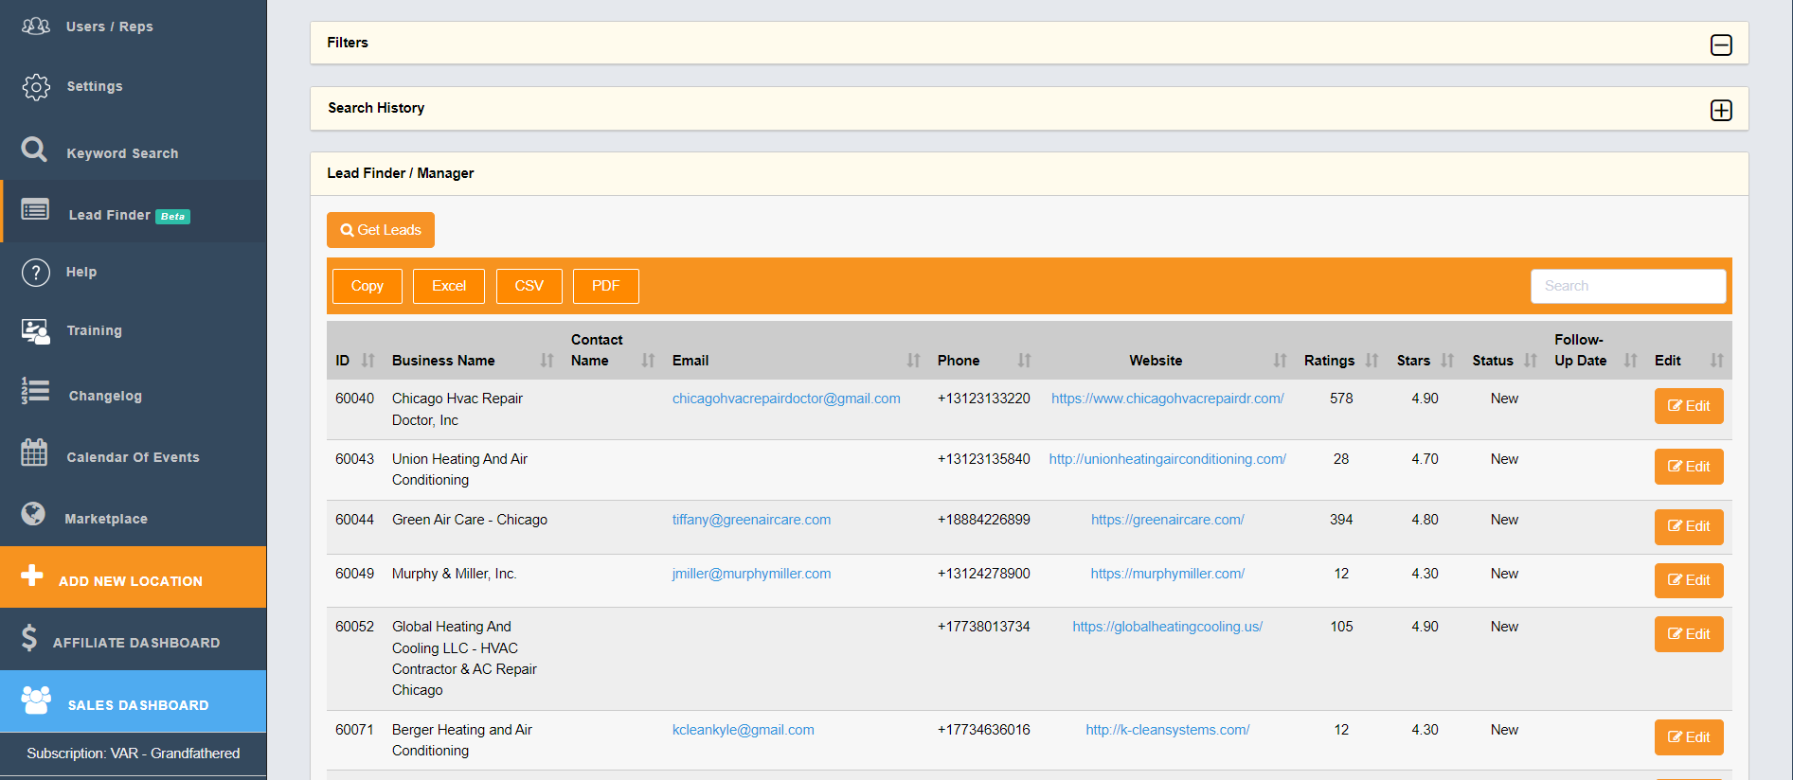Export the leads table as CSV
This screenshot has width=1793, height=780.
(529, 286)
